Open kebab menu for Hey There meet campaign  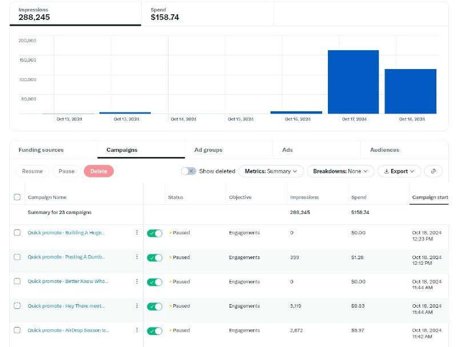[x=137, y=306]
